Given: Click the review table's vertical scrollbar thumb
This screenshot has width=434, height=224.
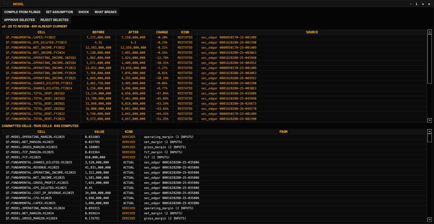Looking at the screenshot, I should (x=430, y=59).
